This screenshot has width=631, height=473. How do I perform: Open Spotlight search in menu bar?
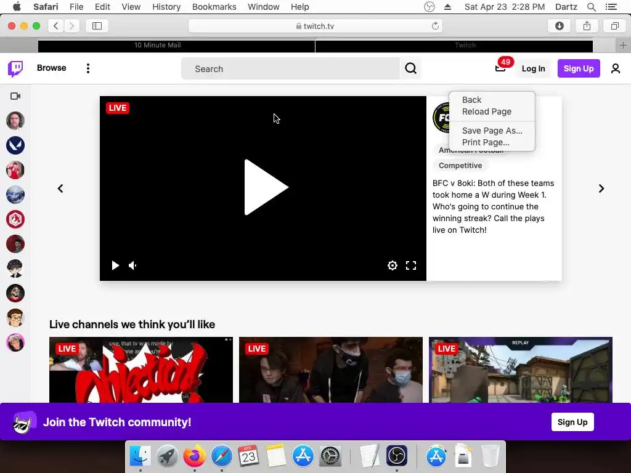click(591, 7)
